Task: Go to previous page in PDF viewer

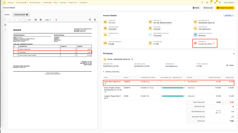Action: 10,20
